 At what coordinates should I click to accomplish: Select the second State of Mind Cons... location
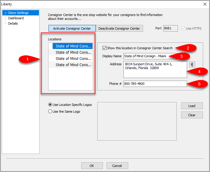tap(73, 52)
